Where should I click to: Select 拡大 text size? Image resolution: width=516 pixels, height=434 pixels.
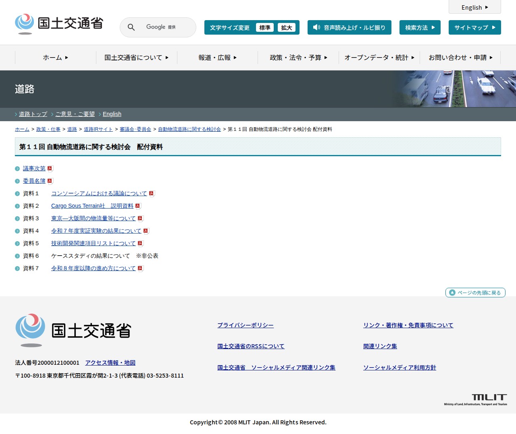287,27
